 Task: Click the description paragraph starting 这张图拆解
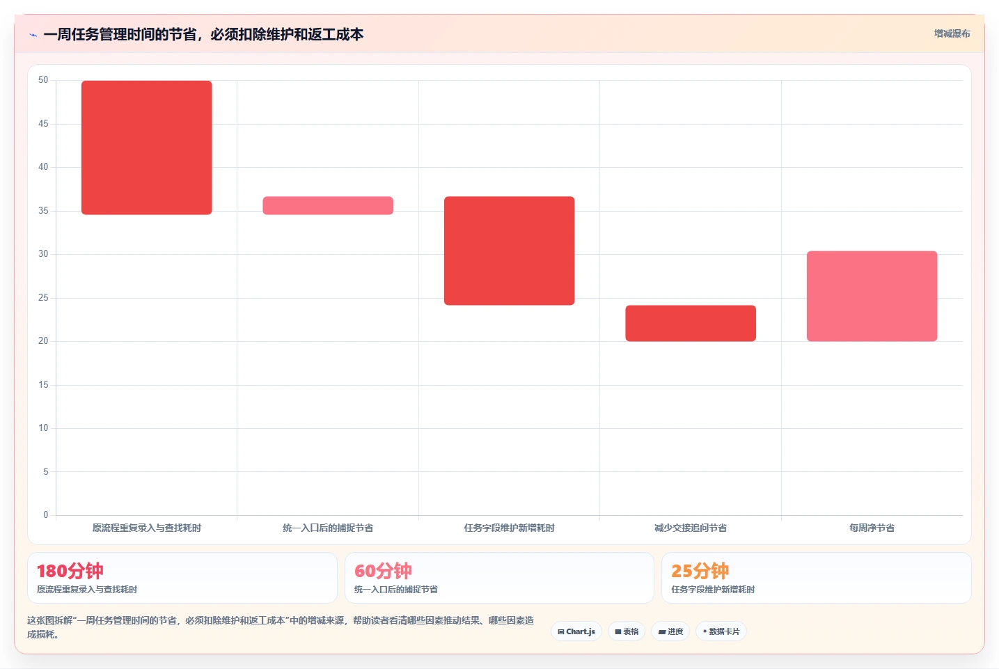[x=281, y=627]
